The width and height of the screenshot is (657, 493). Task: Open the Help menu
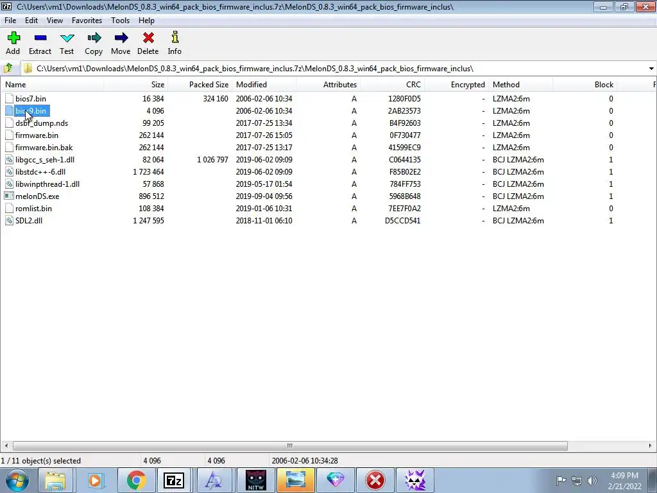pos(146,20)
